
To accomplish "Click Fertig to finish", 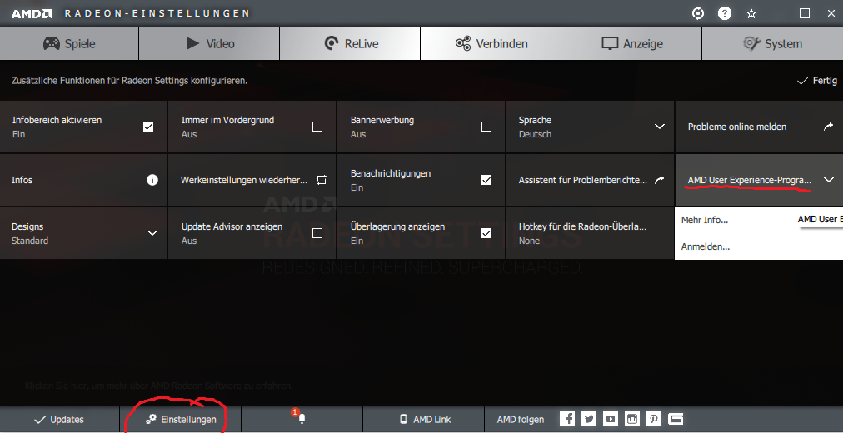I will (816, 81).
